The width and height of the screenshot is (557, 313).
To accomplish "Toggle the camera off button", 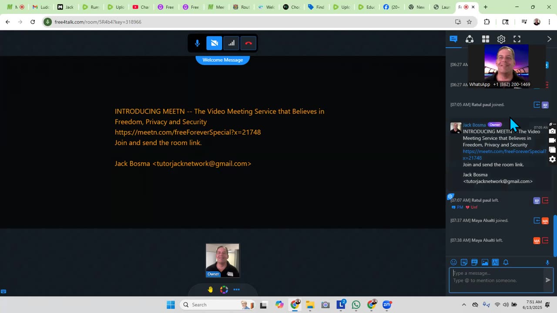I will pyautogui.click(x=214, y=43).
